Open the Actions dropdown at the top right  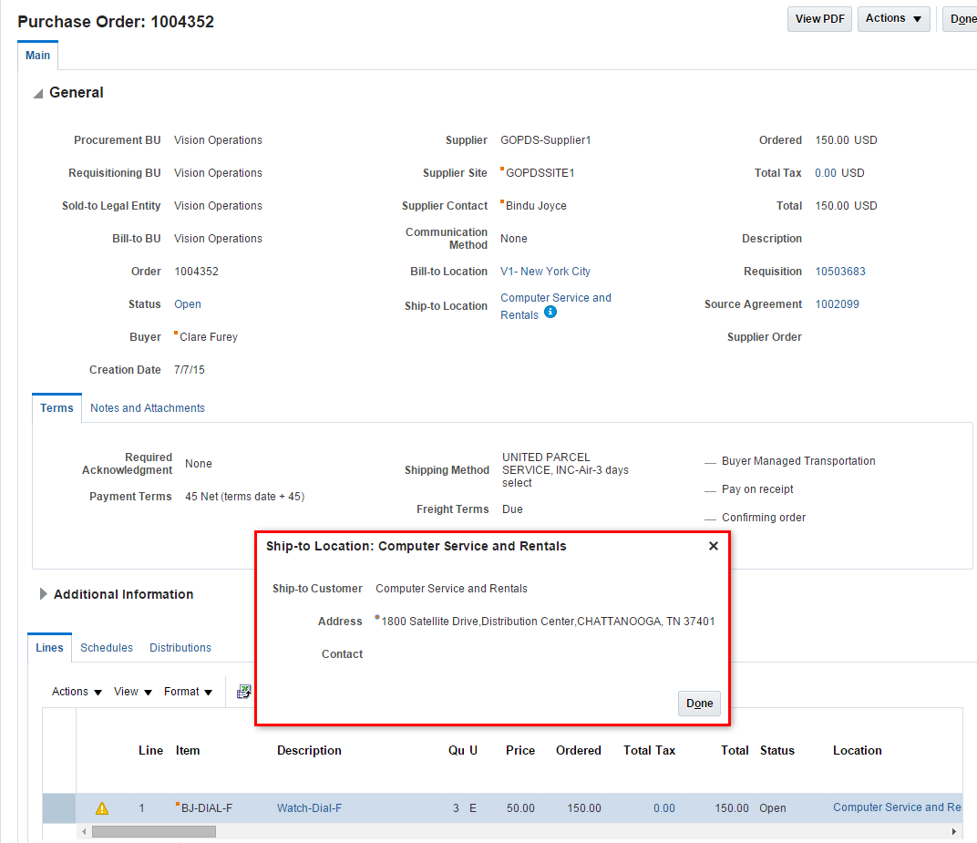[893, 18]
